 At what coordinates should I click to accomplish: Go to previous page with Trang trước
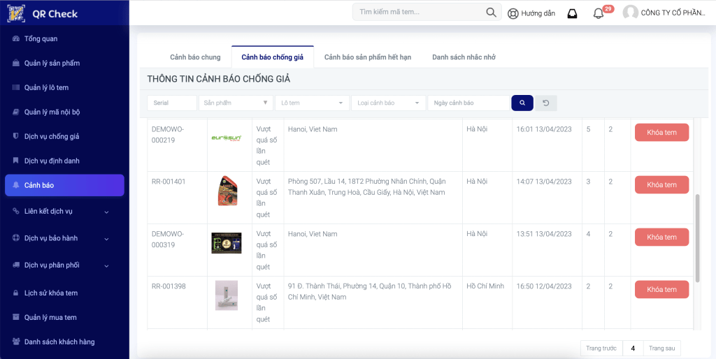[x=601, y=349]
